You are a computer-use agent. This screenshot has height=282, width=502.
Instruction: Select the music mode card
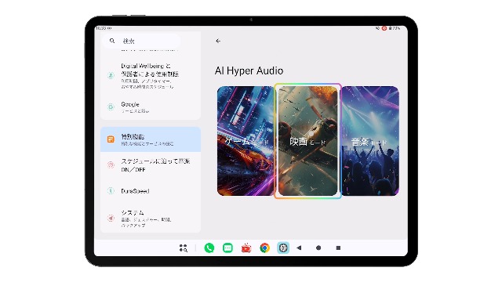(x=370, y=141)
